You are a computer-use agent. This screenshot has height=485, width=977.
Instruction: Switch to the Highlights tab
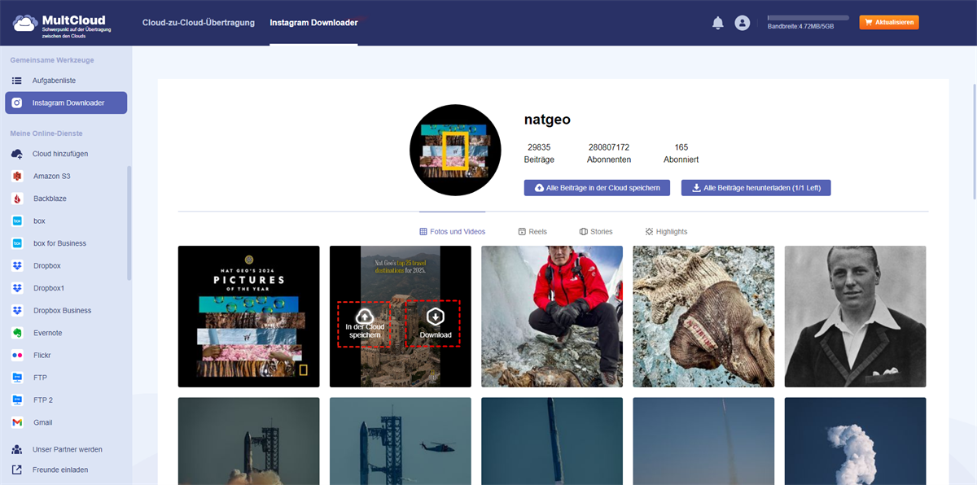click(666, 232)
